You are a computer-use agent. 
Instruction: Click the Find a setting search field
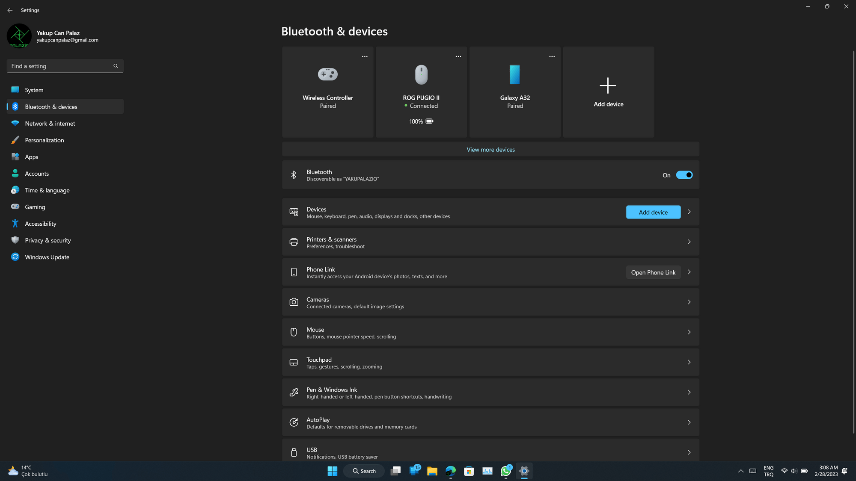tap(65, 66)
